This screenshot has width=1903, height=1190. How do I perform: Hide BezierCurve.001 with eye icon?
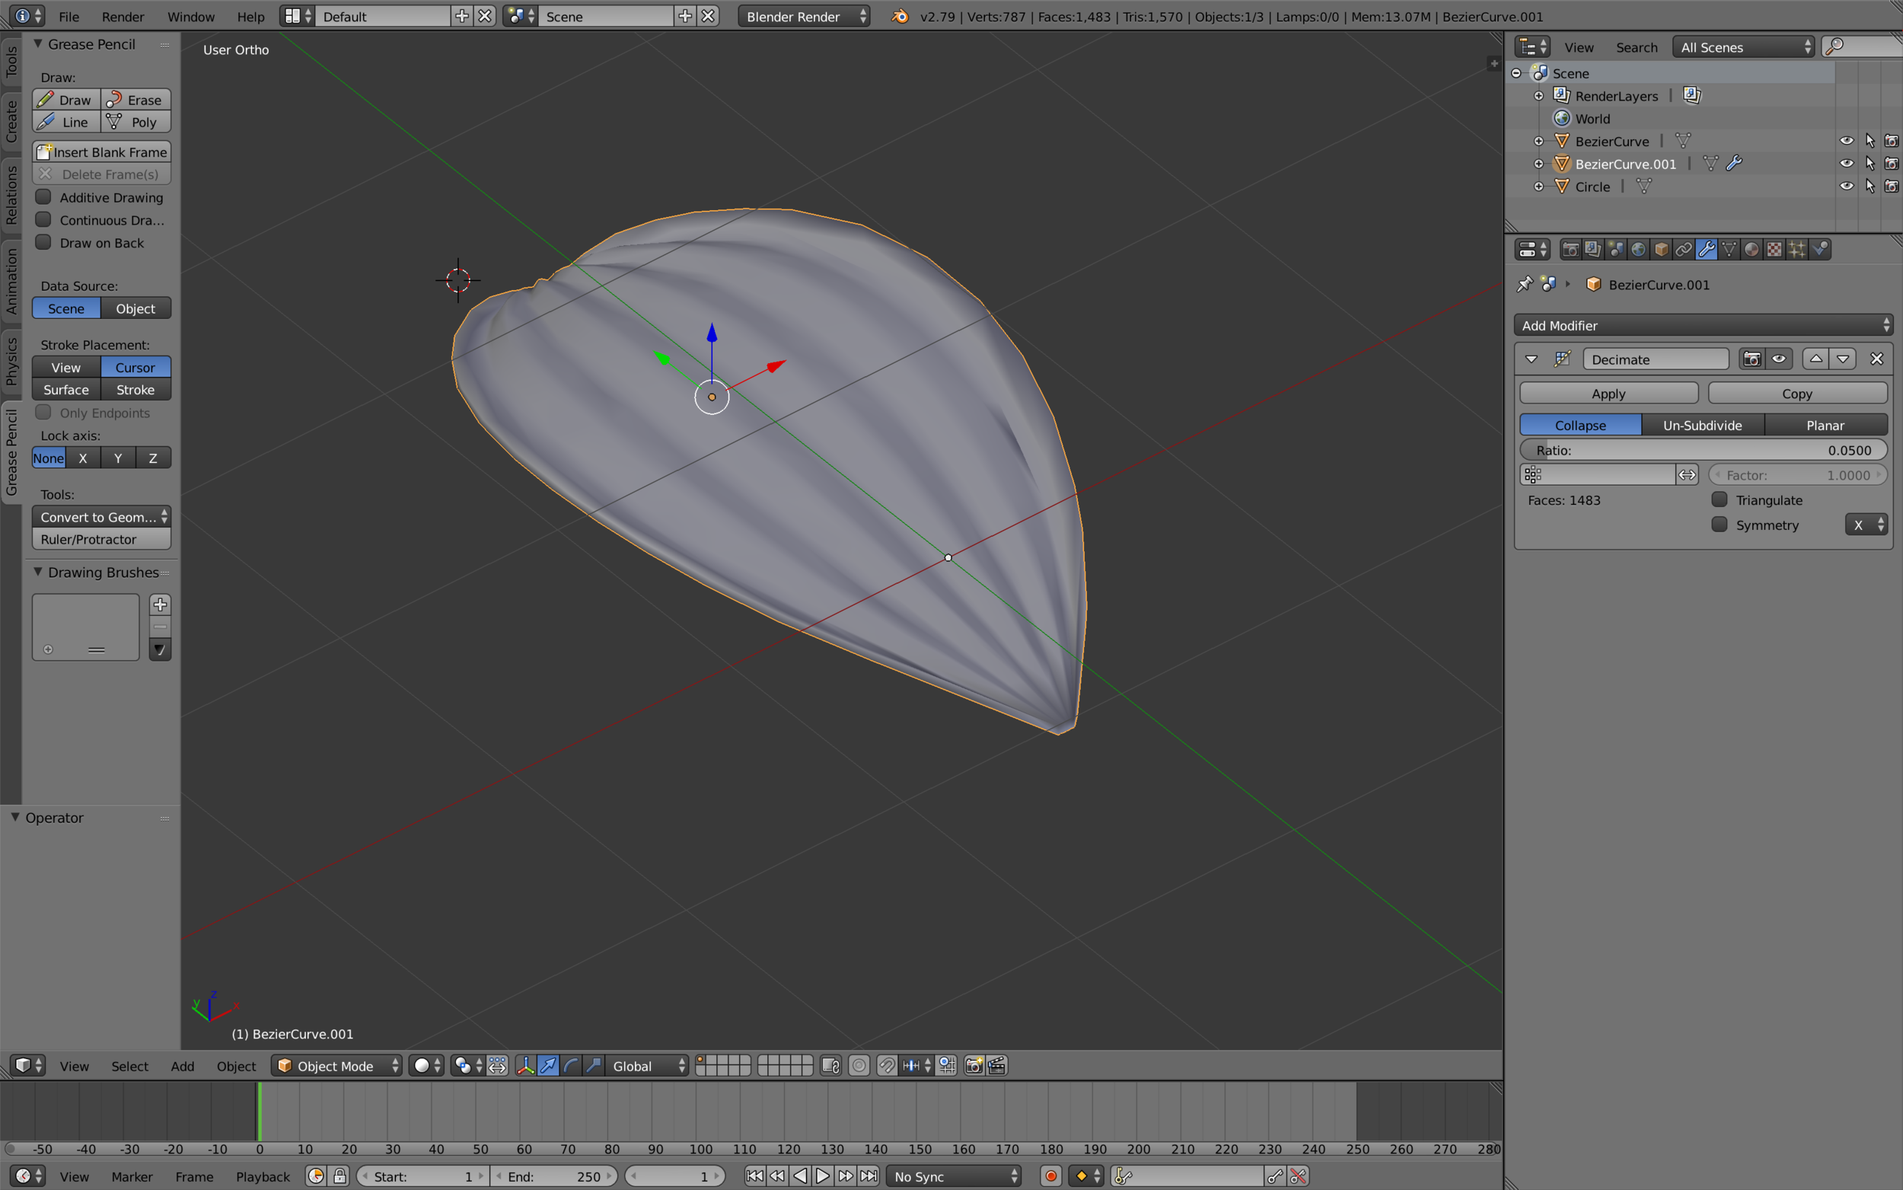click(1847, 164)
